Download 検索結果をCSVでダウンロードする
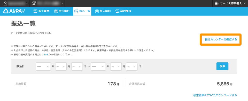This screenshot has height=101, width=248. click(215, 95)
